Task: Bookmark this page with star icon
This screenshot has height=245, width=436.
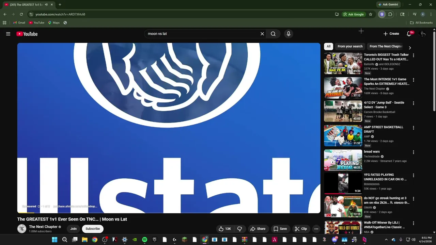Action: click(x=371, y=14)
